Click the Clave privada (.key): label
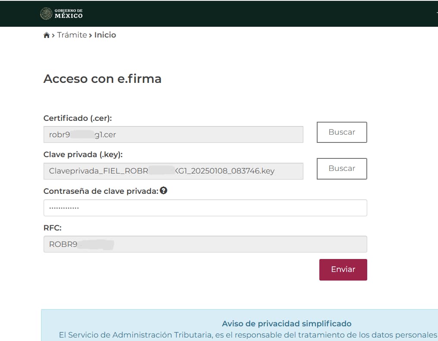 [x=83, y=155]
